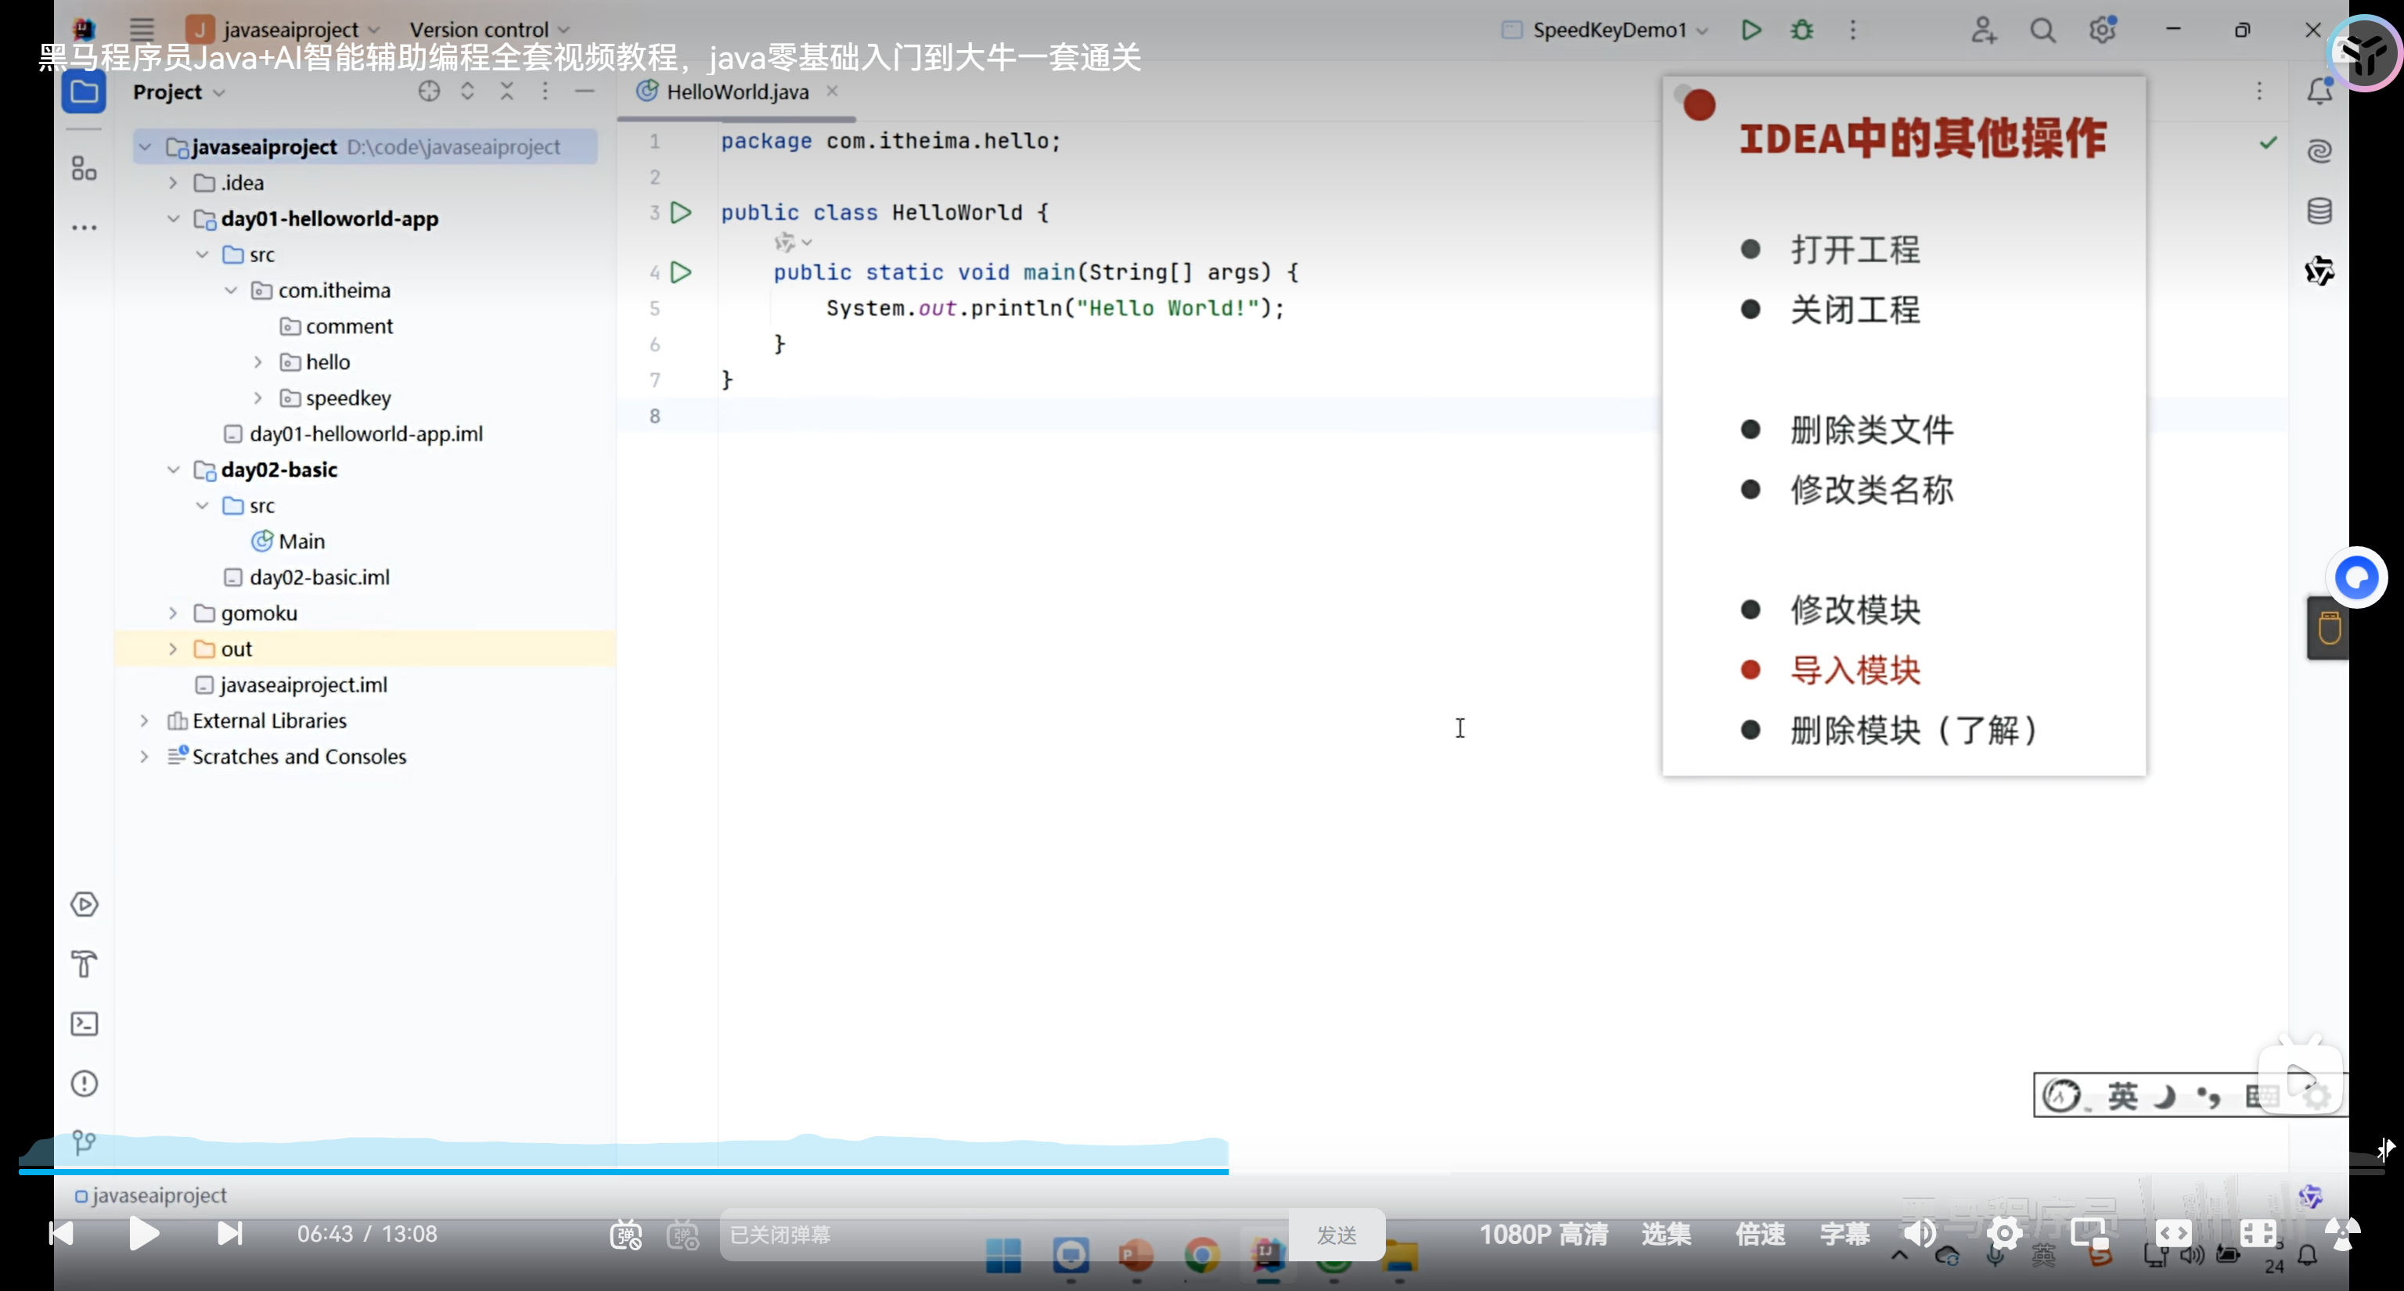2404x1291 pixels.
Task: Open the Structure tool window icon
Action: (84, 169)
